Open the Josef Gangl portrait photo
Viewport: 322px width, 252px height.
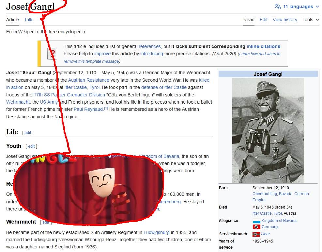click(268, 130)
